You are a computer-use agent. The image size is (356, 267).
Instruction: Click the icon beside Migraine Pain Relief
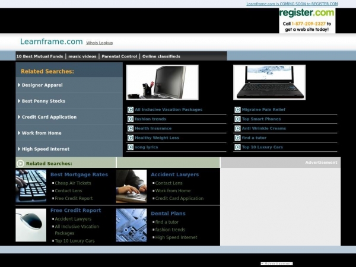(237, 110)
